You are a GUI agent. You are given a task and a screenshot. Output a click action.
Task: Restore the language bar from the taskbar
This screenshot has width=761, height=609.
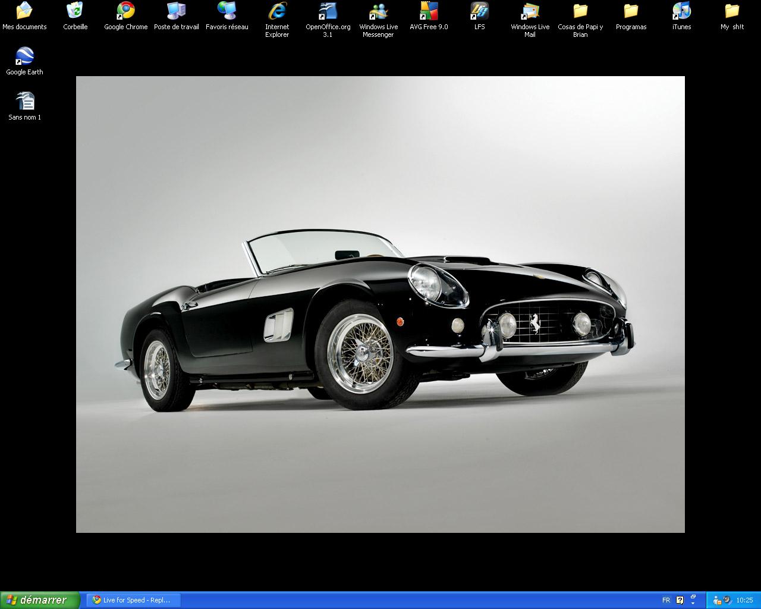(693, 597)
